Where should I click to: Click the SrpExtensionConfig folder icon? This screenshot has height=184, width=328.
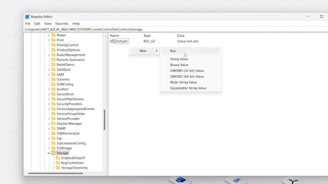(x=53, y=143)
